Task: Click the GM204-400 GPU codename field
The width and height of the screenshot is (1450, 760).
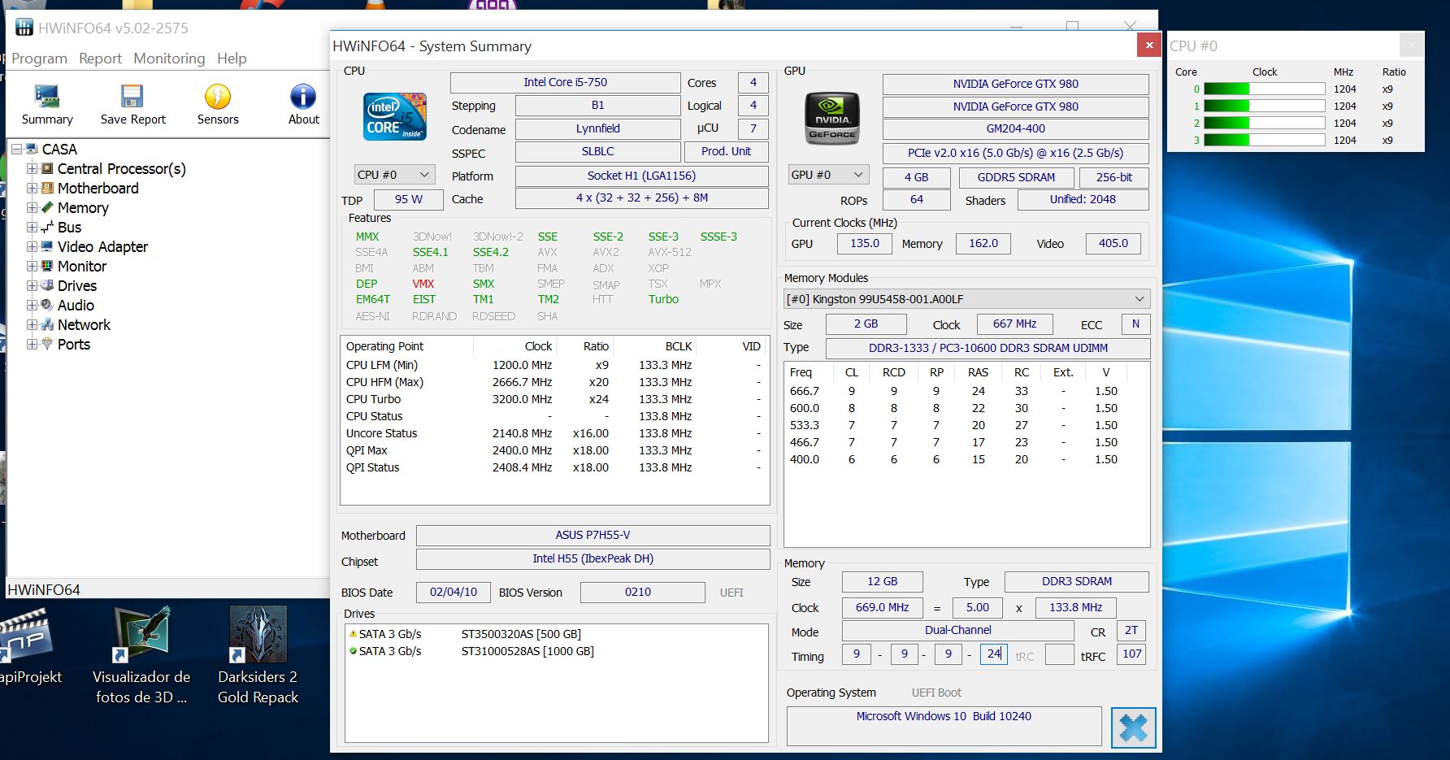Action: tap(1015, 128)
